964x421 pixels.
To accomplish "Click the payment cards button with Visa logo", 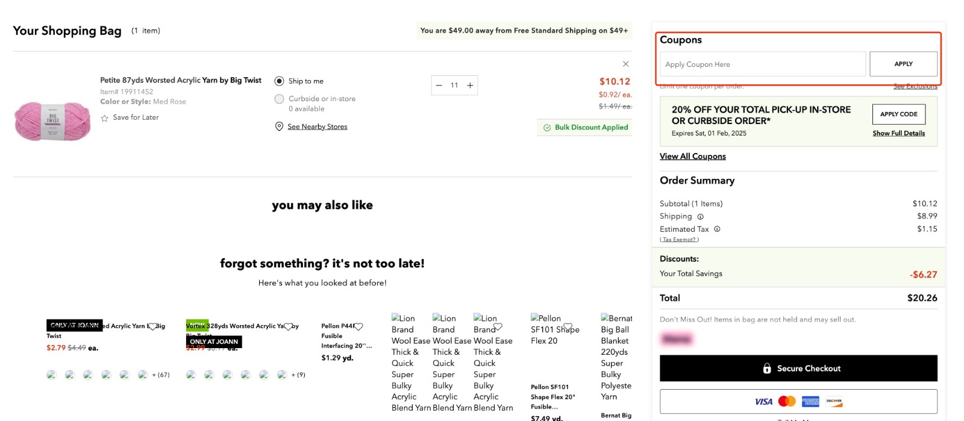I will [x=798, y=401].
